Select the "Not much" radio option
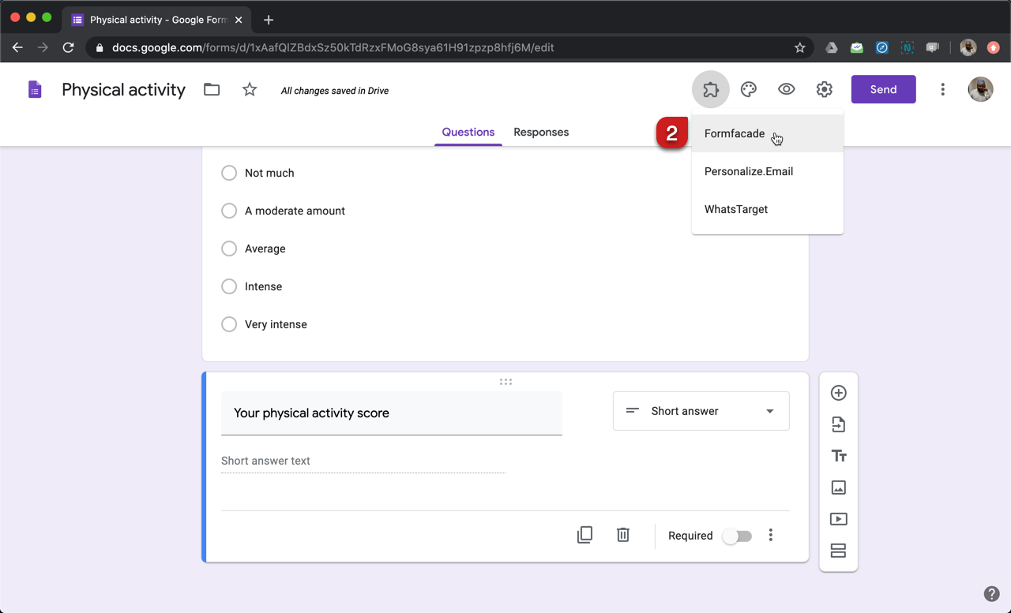The height and width of the screenshot is (613, 1011). (x=229, y=173)
